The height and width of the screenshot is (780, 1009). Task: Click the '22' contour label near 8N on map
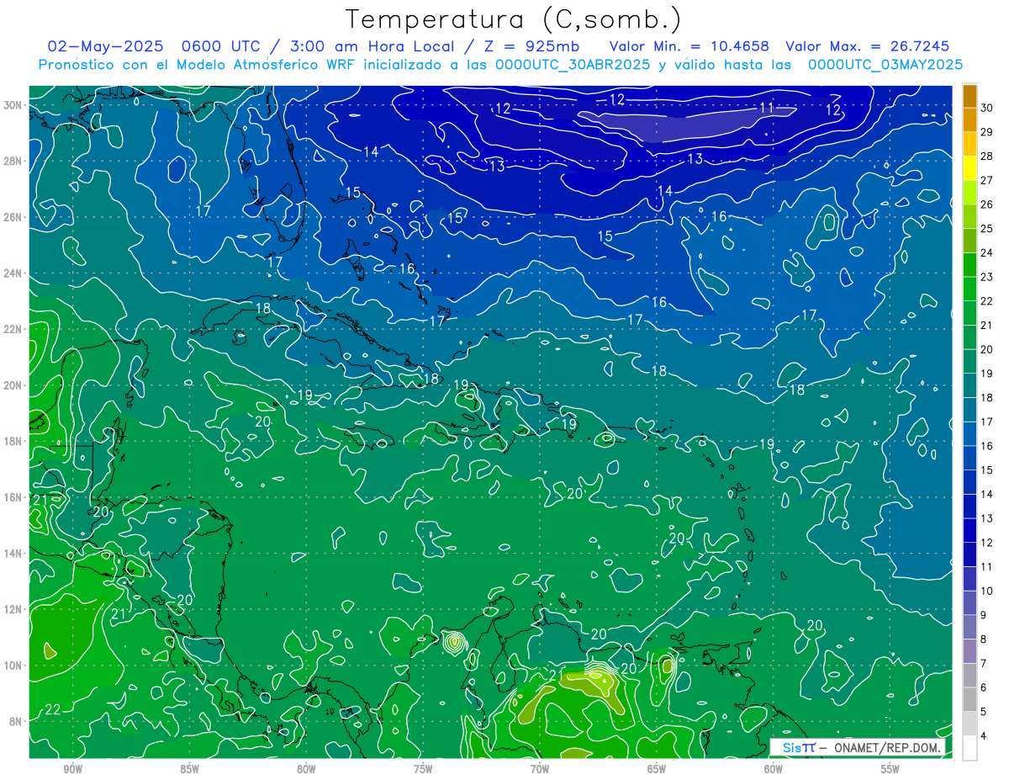pyautogui.click(x=52, y=709)
